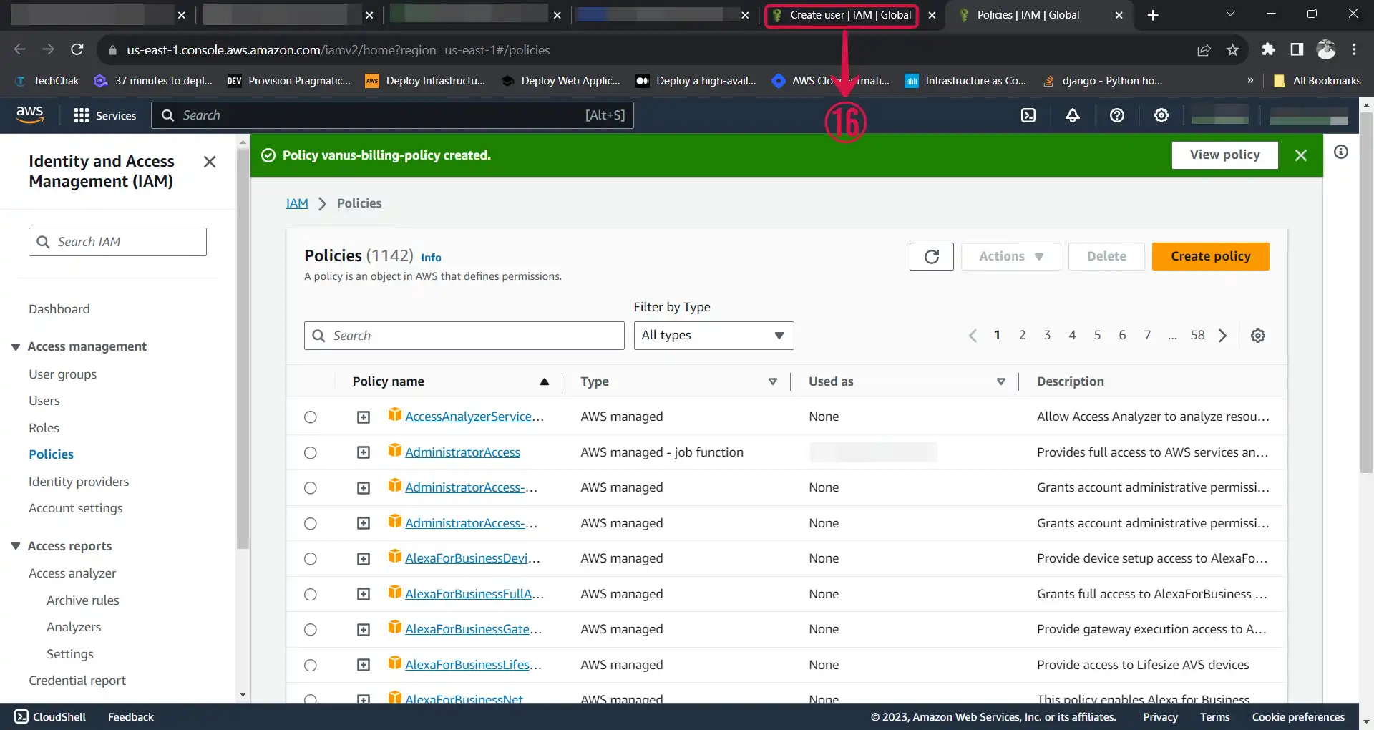Screen dimensions: 1374x730
Task: Open notifications bell in AWS header
Action: point(1073,115)
